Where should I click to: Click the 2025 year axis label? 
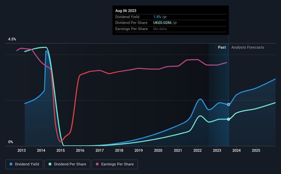[x=256, y=150]
